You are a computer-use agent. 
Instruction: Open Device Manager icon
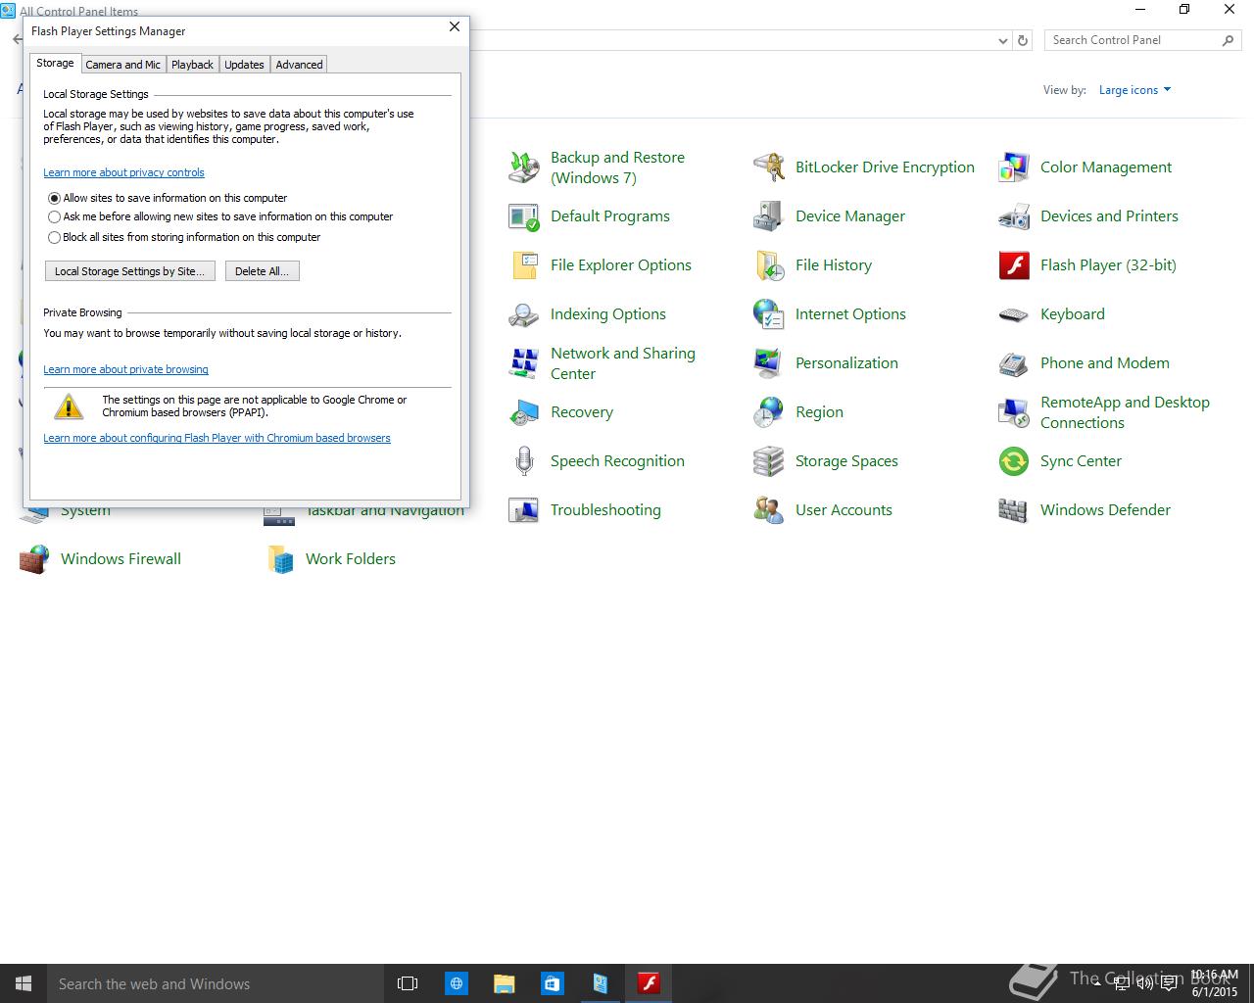pyautogui.click(x=769, y=216)
